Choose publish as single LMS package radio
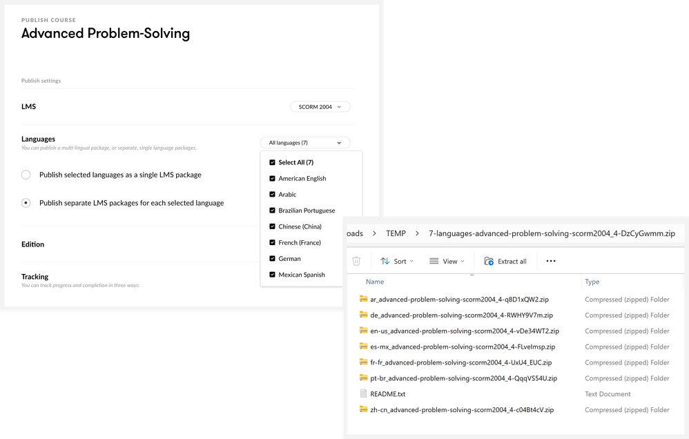This screenshot has width=689, height=439. tap(26, 175)
